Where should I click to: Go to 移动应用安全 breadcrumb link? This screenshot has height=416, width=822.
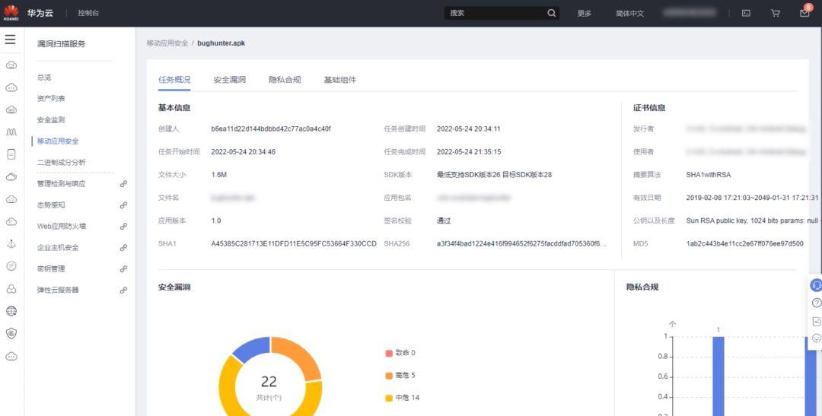[x=167, y=43]
